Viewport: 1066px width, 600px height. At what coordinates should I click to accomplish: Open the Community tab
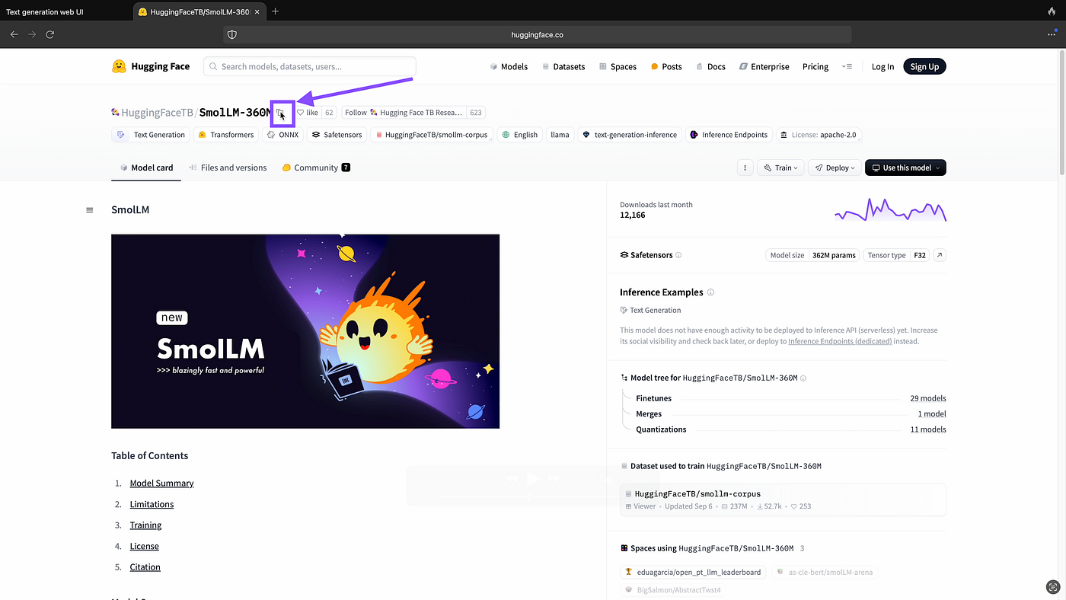coord(316,168)
